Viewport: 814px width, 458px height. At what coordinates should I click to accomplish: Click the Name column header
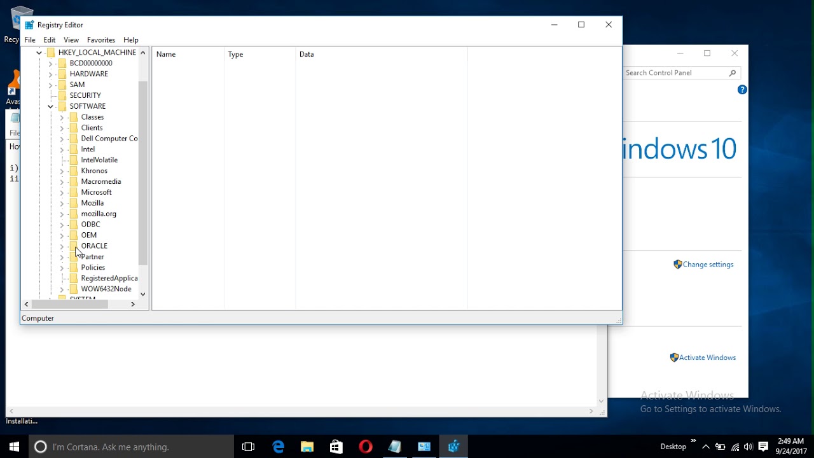(x=188, y=54)
